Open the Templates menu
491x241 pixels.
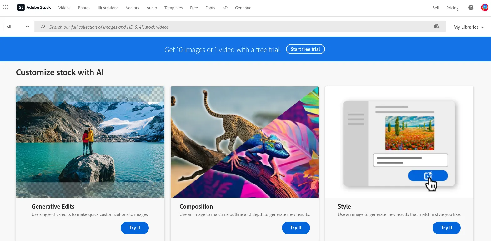point(173,8)
